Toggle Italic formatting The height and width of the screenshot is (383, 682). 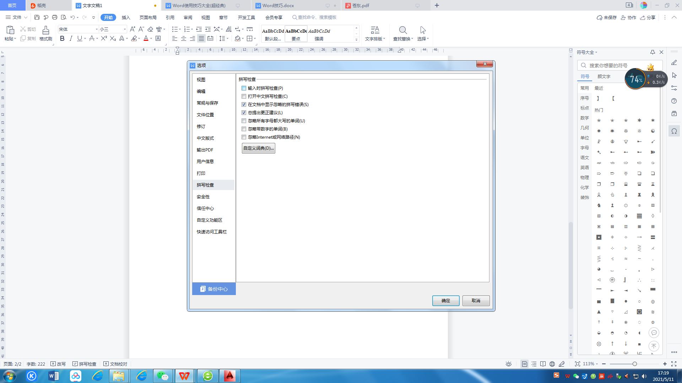pyautogui.click(x=71, y=38)
